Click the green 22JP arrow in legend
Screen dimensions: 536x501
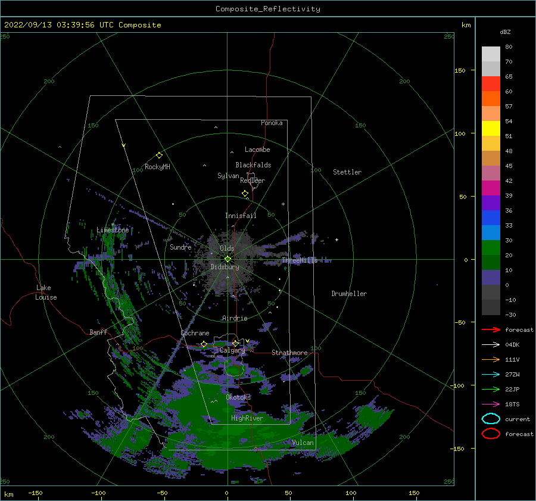pyautogui.click(x=491, y=389)
